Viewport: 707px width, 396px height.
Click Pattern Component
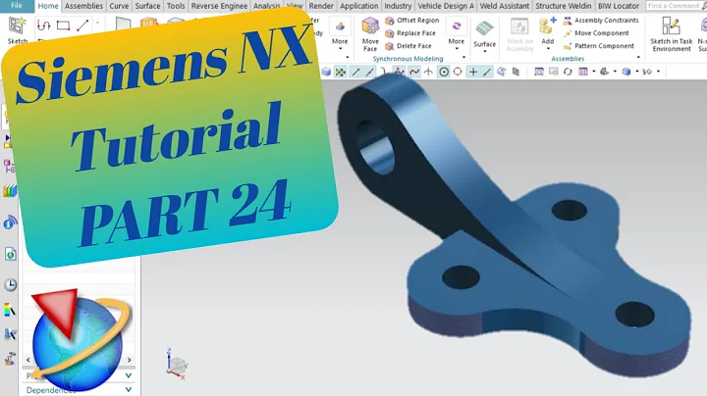599,46
